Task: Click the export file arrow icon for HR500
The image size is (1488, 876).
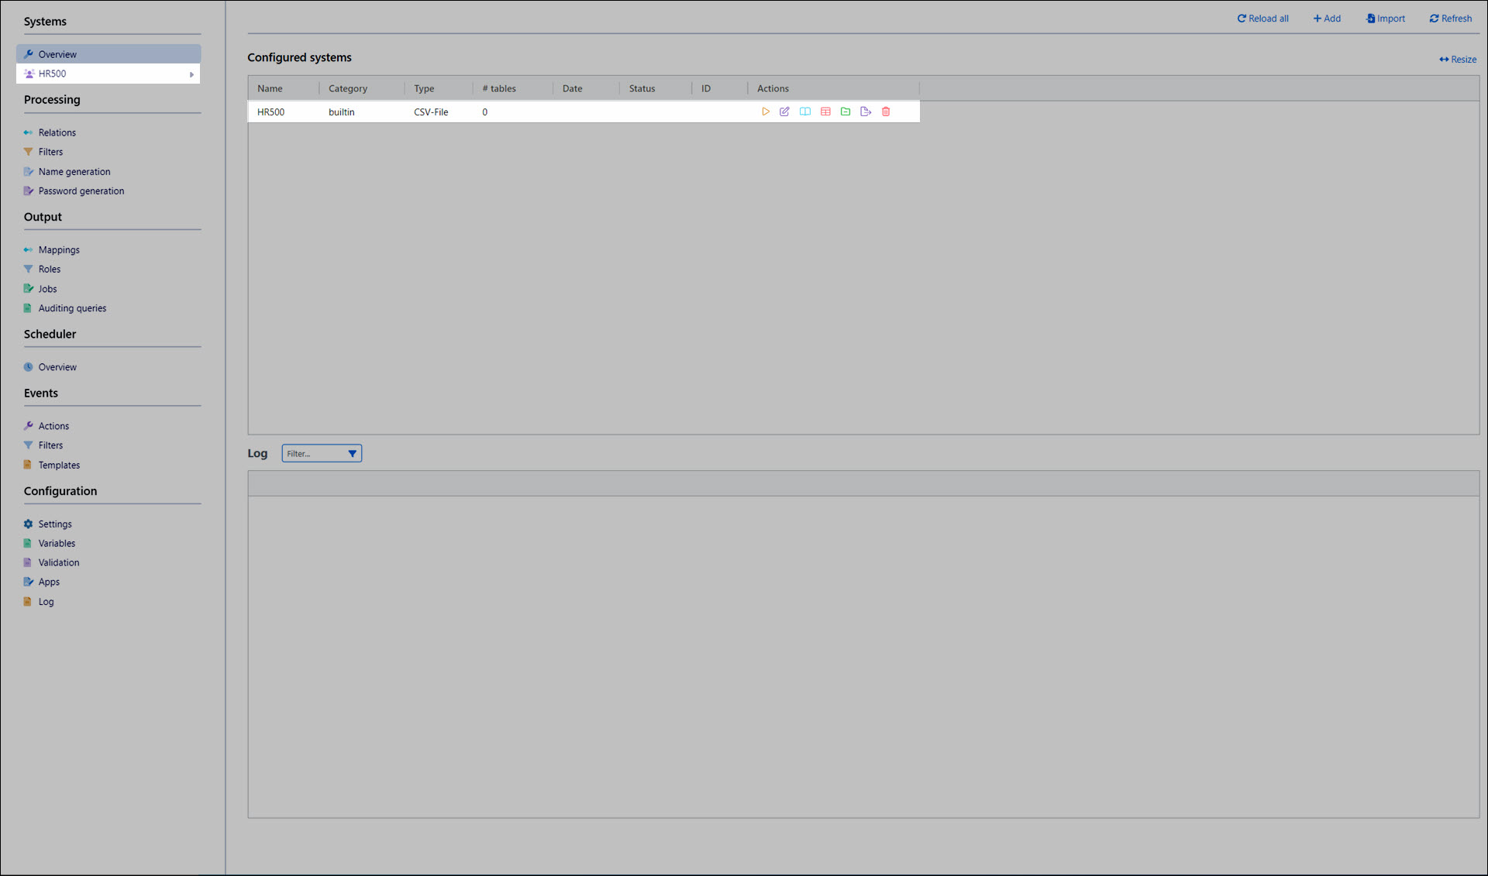Action: 866,112
